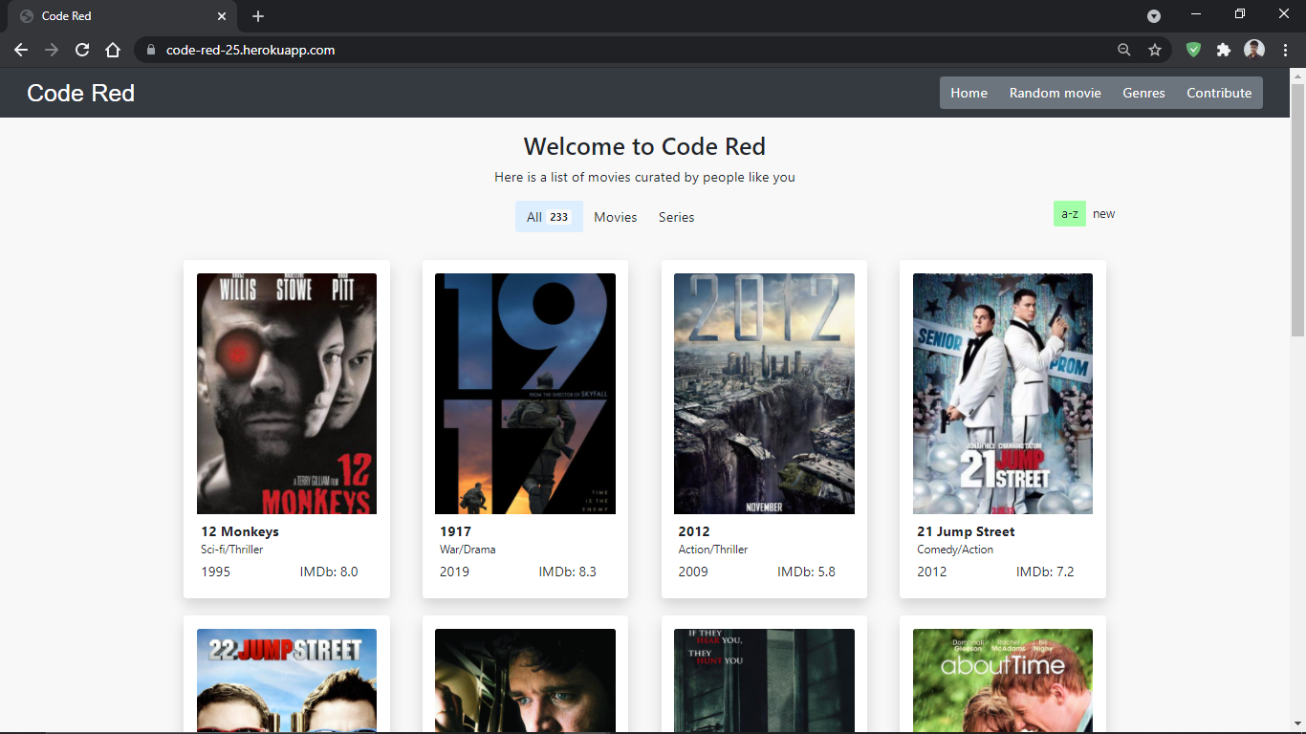Click IMDb: 5.8 rating text
Viewport: 1306px width, 734px height.
coord(806,572)
